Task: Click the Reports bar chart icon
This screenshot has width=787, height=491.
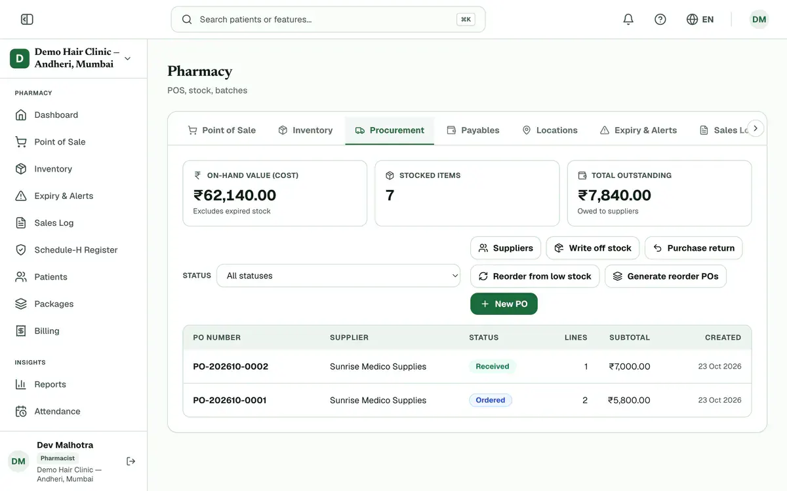Action: [x=21, y=384]
